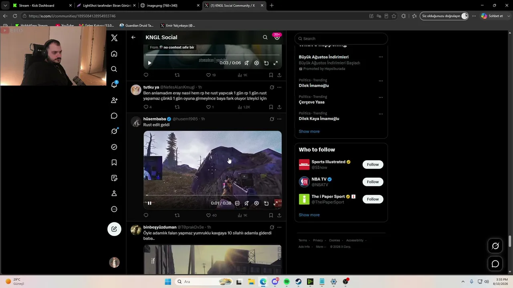Switch to Stream - Kick Dashboard tab
513x288 pixels.
(x=42, y=6)
